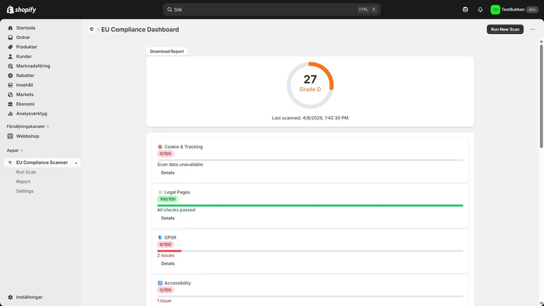
Task: Click the Startsida home icon
Action: pos(10,28)
